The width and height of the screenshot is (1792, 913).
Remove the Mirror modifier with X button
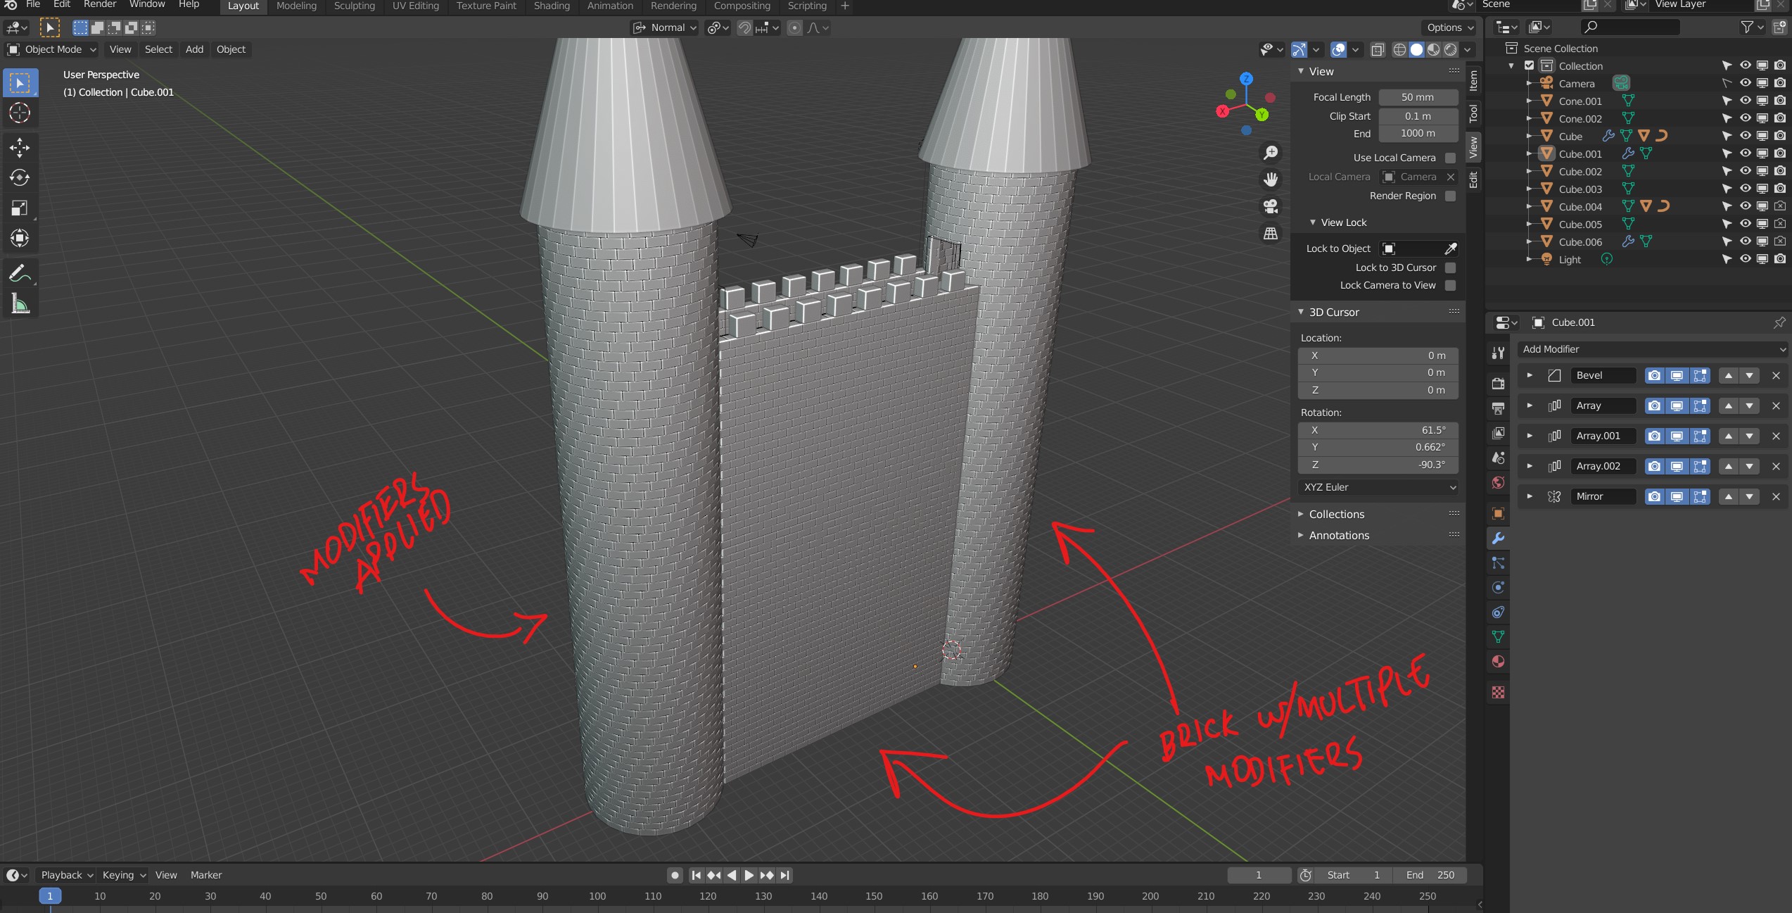coord(1776,497)
